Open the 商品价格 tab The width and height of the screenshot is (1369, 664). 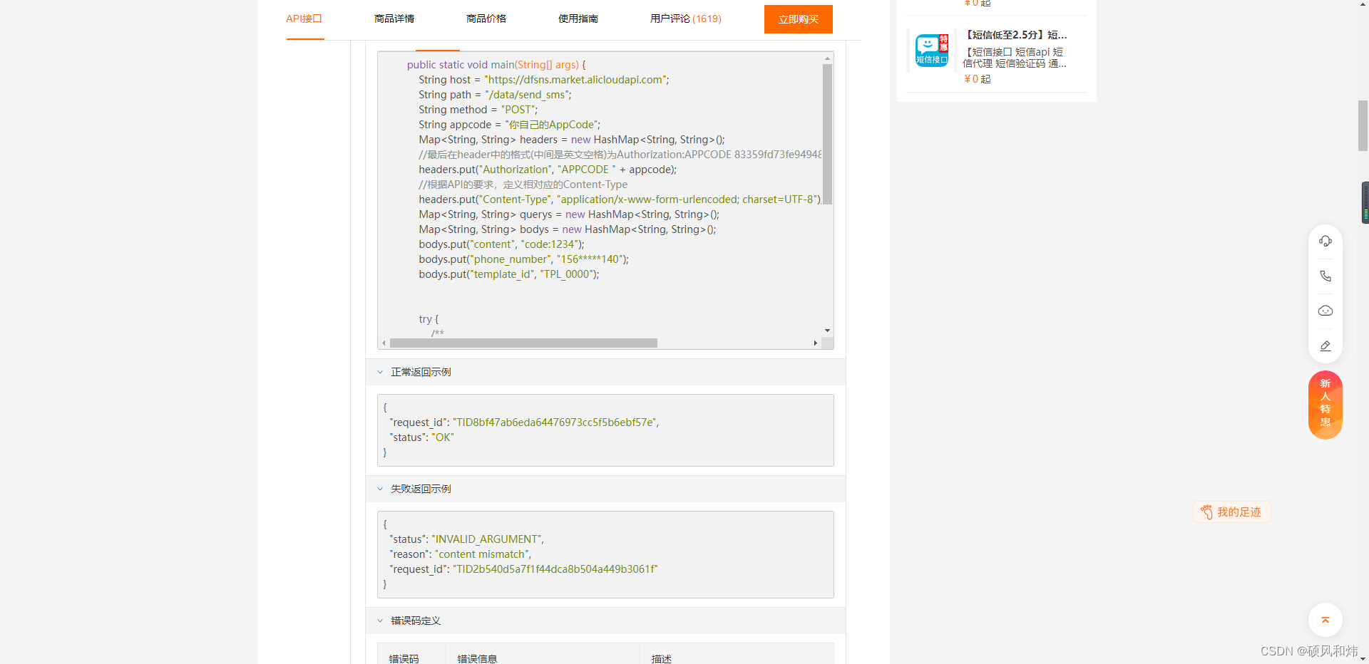pyautogui.click(x=486, y=19)
